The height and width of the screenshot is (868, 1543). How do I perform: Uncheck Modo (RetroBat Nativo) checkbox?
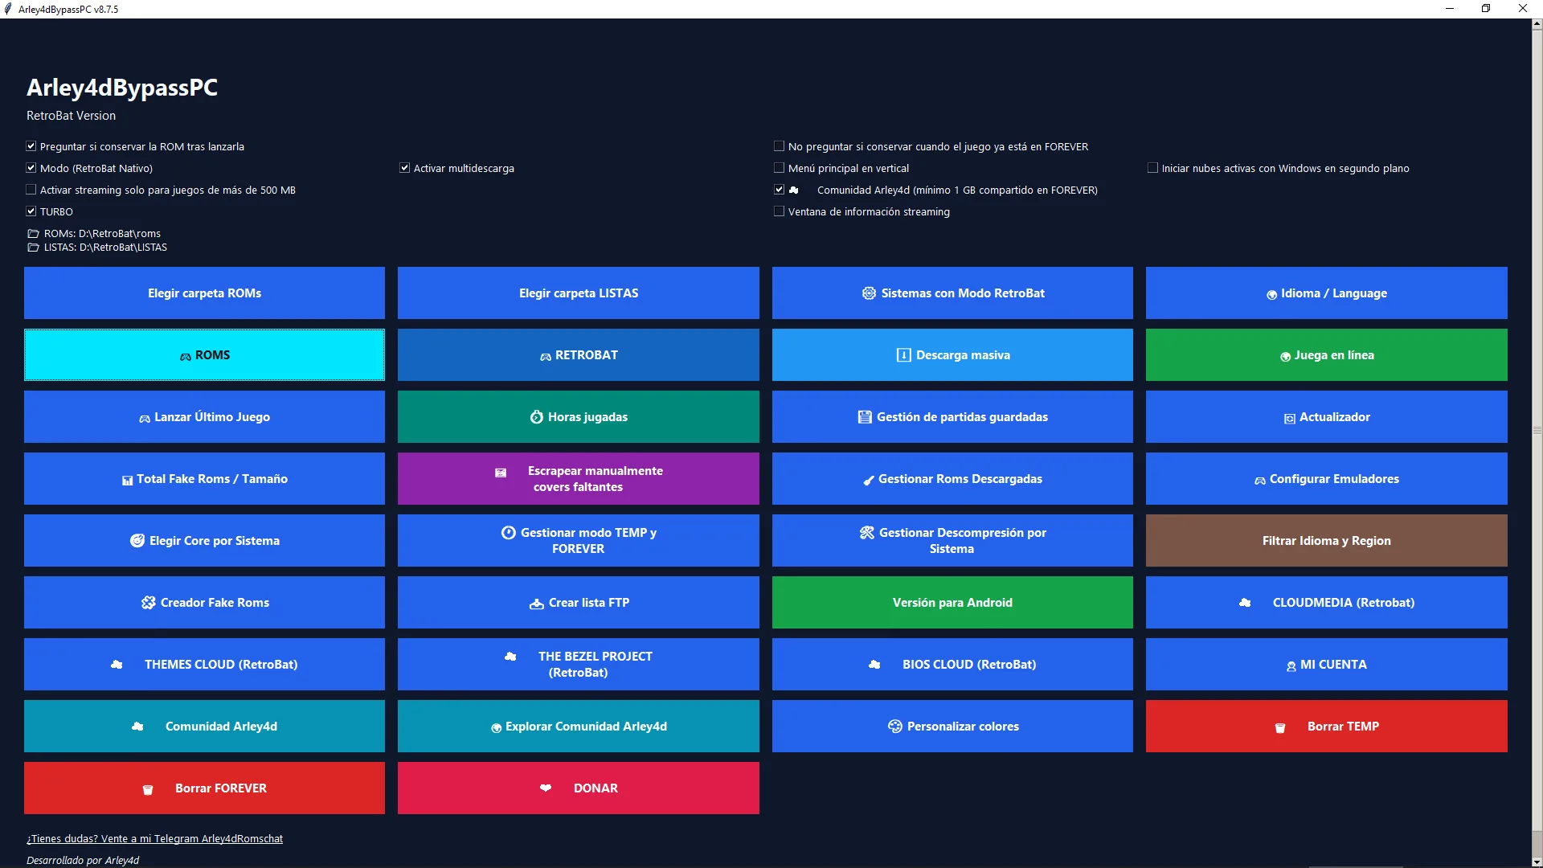click(31, 168)
